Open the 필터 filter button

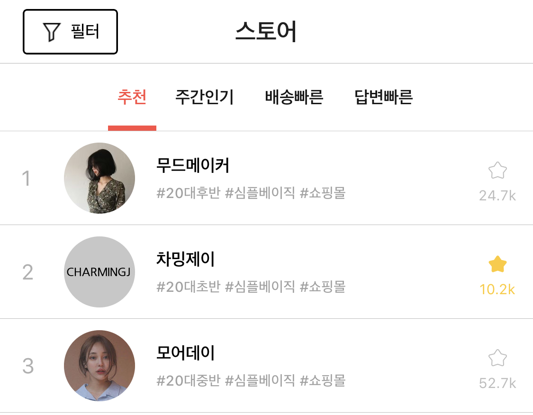pos(70,32)
